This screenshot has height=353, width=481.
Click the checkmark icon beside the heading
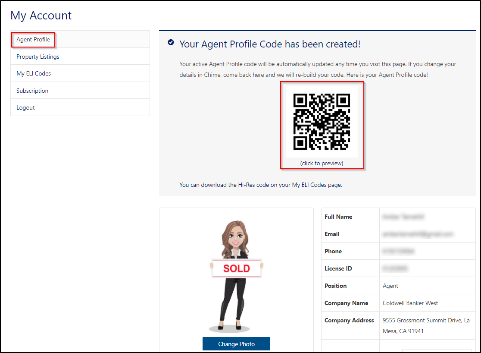pos(171,42)
